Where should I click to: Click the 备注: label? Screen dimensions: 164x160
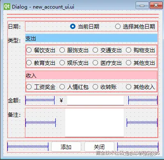[x=14, y=115]
